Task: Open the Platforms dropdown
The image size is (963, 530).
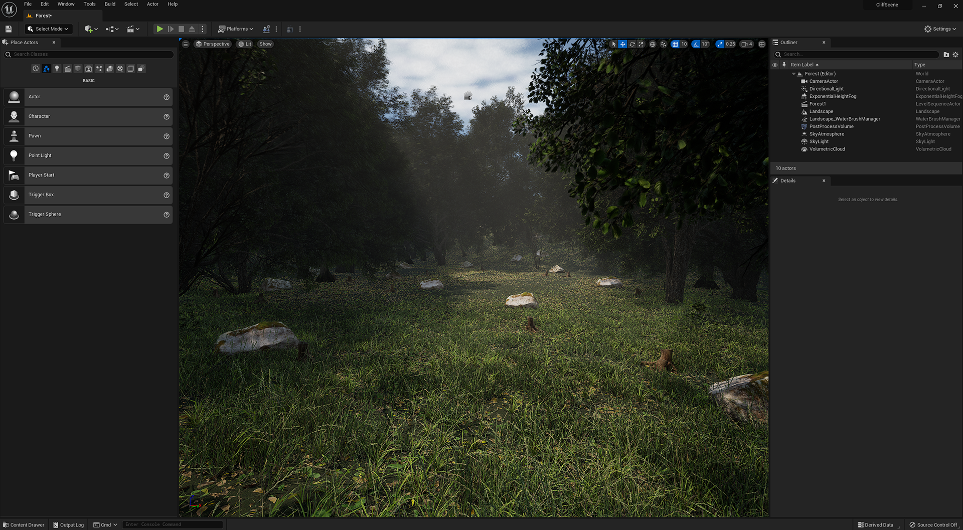Action: 236,29
